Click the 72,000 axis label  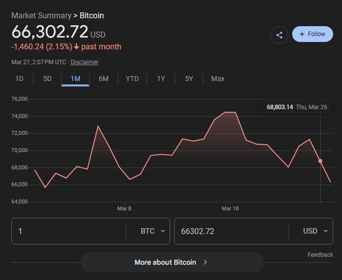[19, 133]
